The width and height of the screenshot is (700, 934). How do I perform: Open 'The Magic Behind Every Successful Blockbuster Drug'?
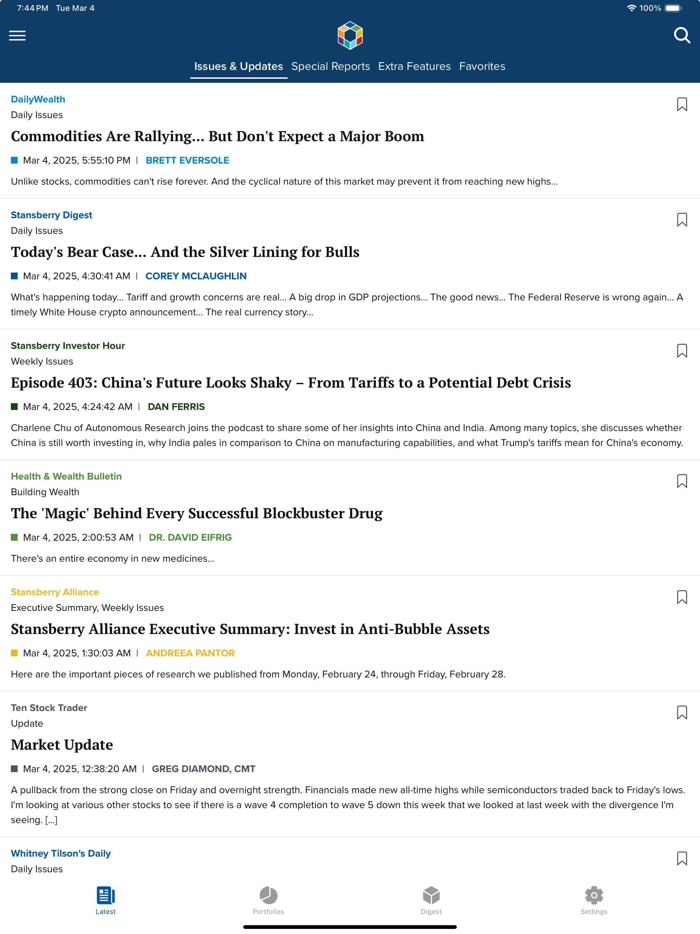[x=197, y=513]
